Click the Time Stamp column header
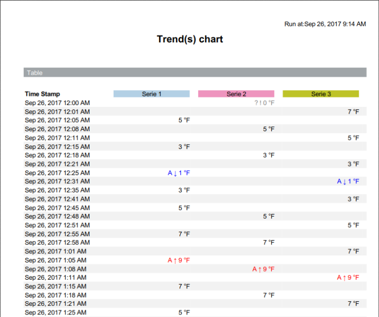Viewport: 379px width, 317px height. point(42,94)
